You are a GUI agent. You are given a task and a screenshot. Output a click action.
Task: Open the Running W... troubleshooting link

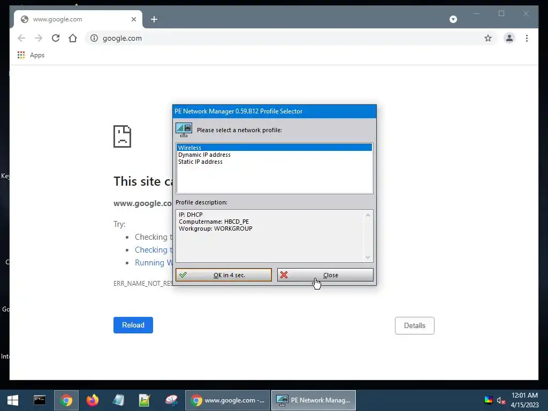(x=154, y=263)
